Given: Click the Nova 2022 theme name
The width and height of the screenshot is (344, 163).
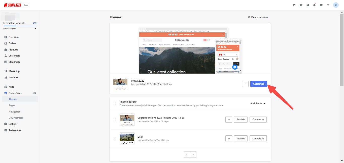Looking at the screenshot, I should coord(138,81).
